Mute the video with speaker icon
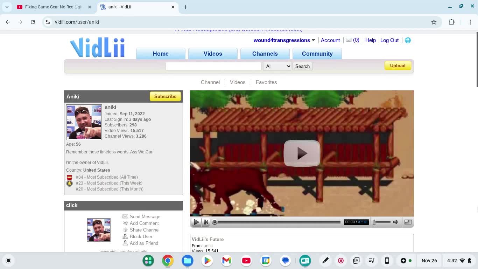This screenshot has height=269, width=478. pos(395,222)
